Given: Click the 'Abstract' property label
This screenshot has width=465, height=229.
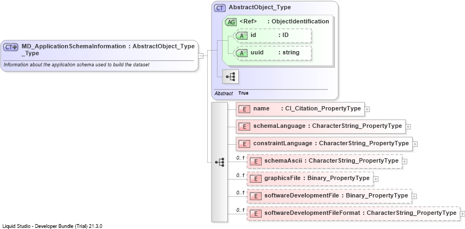Looking at the screenshot, I should point(224,93).
